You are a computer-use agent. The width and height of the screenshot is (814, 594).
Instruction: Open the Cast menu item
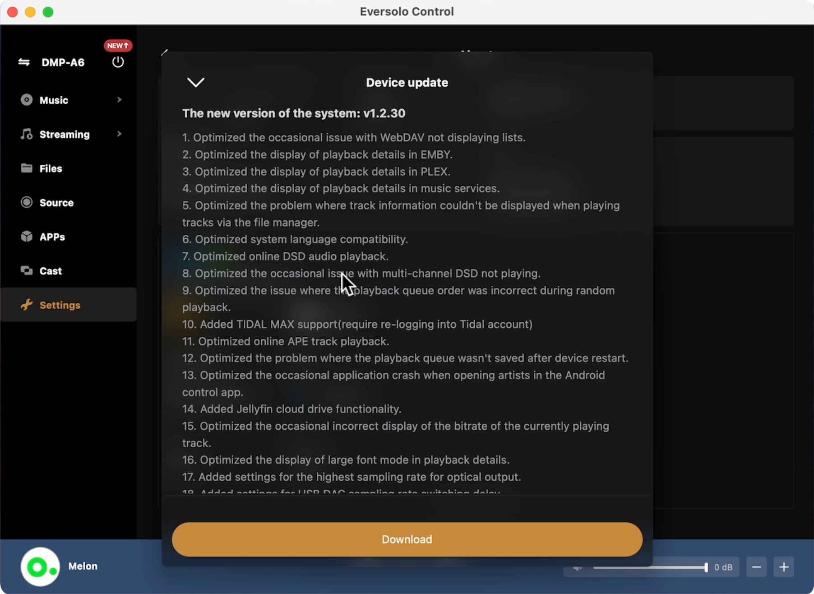69,271
